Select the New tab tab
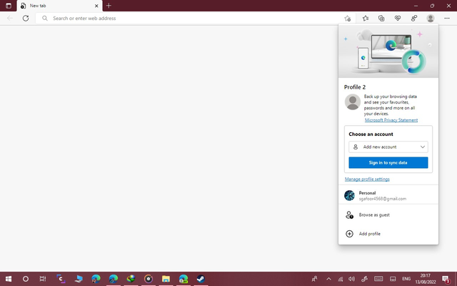The image size is (457, 286). click(x=60, y=6)
